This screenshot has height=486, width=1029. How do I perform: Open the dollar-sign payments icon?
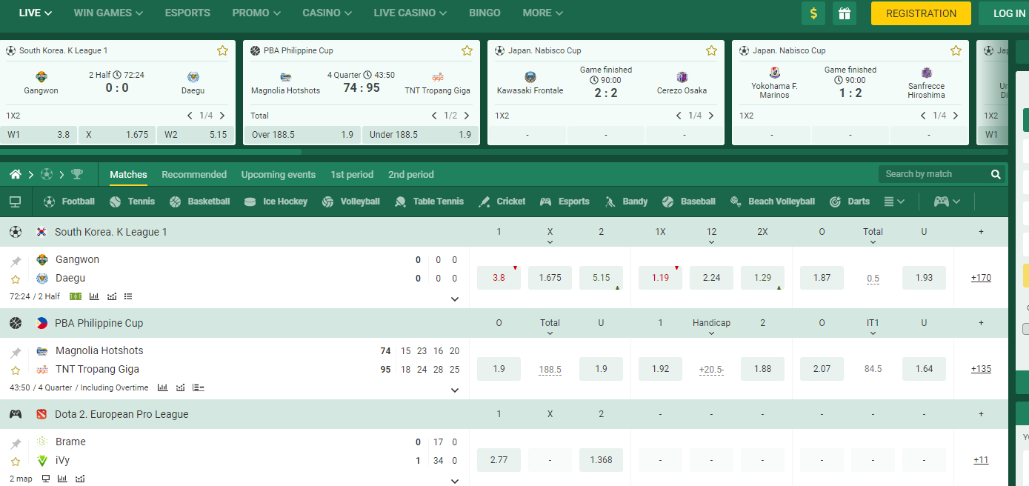[x=813, y=13]
